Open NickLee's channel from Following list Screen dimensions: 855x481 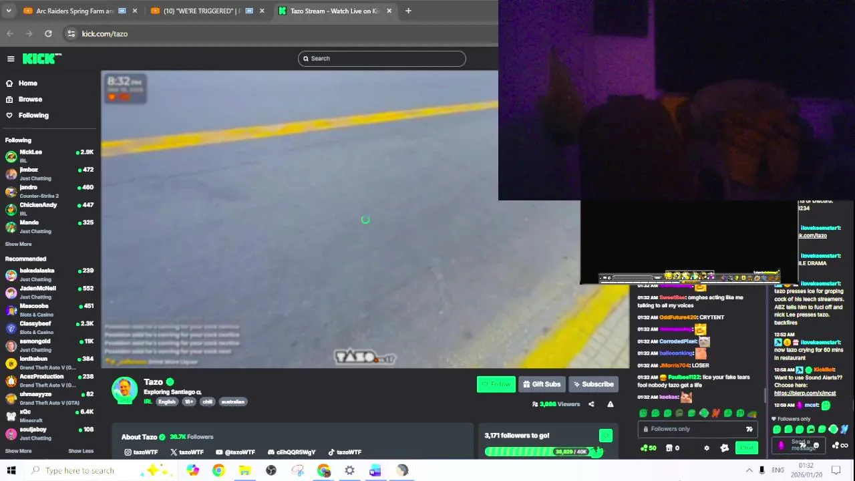(x=49, y=156)
